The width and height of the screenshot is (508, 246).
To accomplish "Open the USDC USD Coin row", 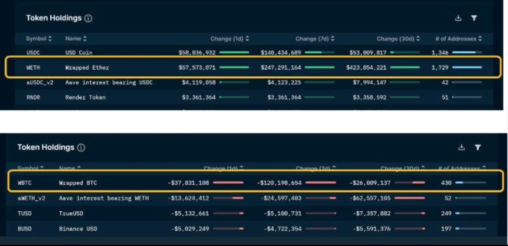I will 253,53.
